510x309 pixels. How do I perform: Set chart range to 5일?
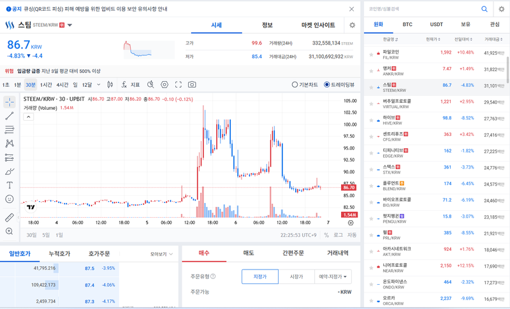point(46,235)
